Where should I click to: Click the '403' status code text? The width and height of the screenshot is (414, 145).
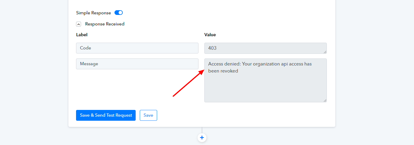[x=212, y=48]
